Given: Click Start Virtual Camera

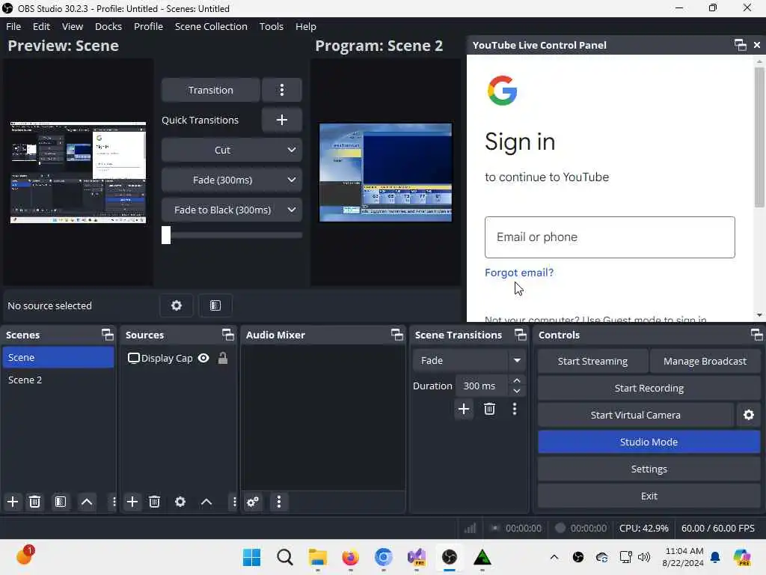Looking at the screenshot, I should [635, 415].
